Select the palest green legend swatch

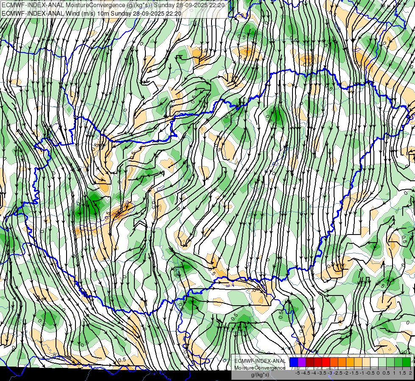(x=382, y=362)
